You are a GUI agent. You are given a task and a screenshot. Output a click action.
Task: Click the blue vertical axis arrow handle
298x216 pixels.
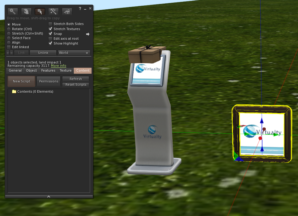pyautogui.click(x=262, y=121)
